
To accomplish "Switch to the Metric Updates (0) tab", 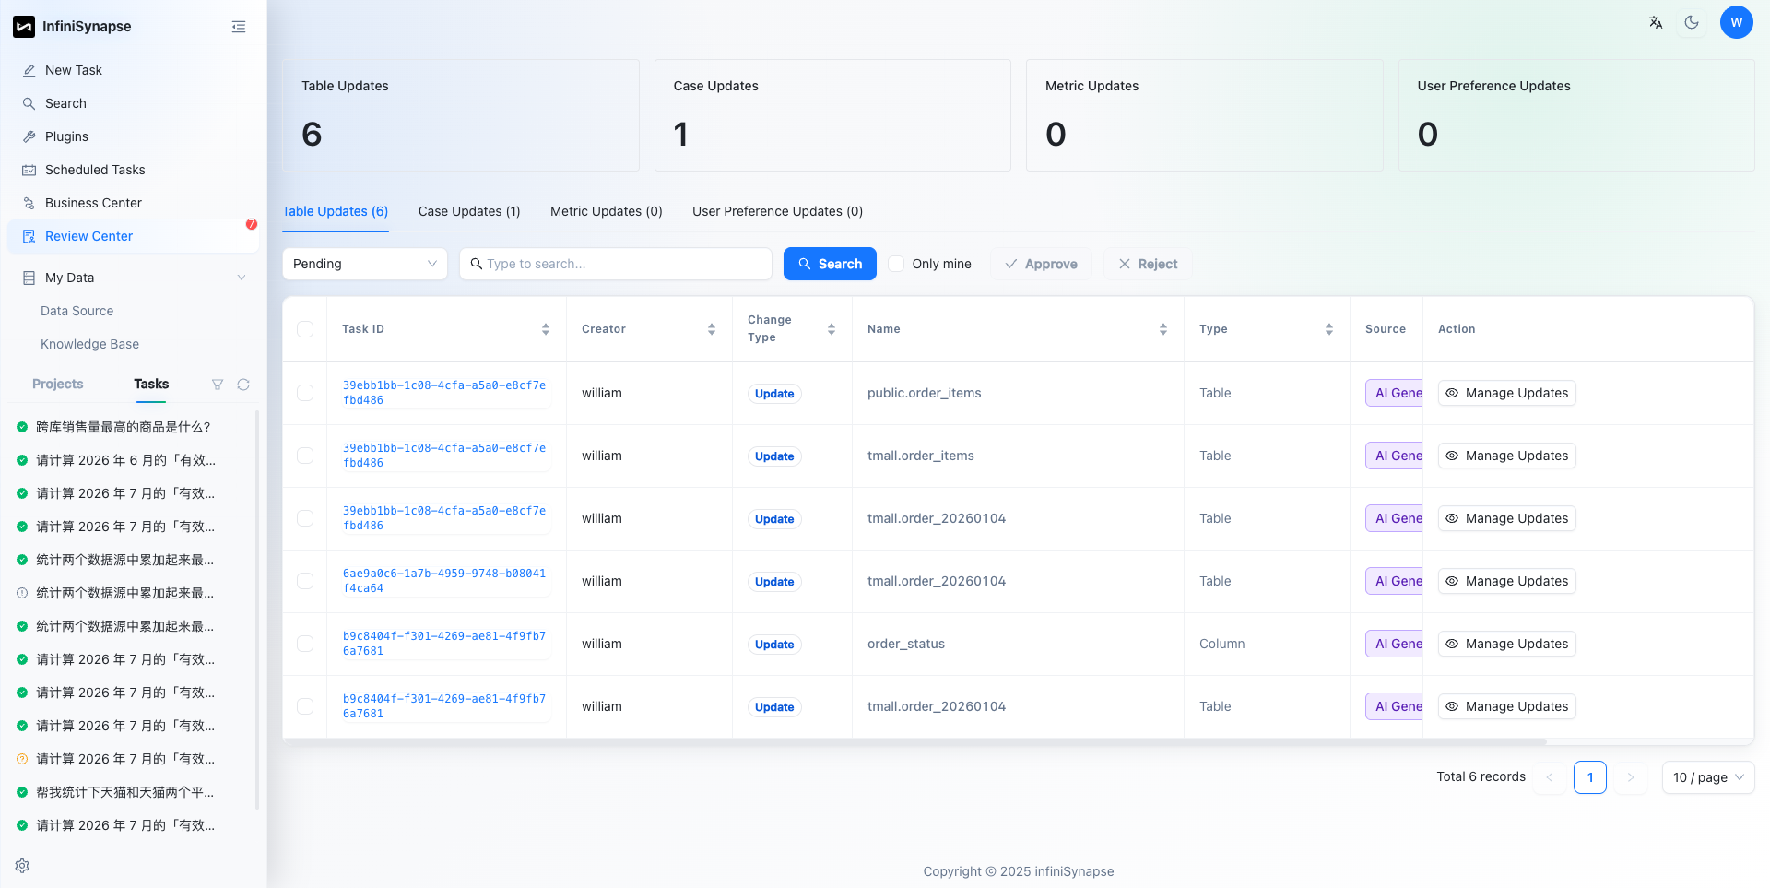I will (x=607, y=211).
